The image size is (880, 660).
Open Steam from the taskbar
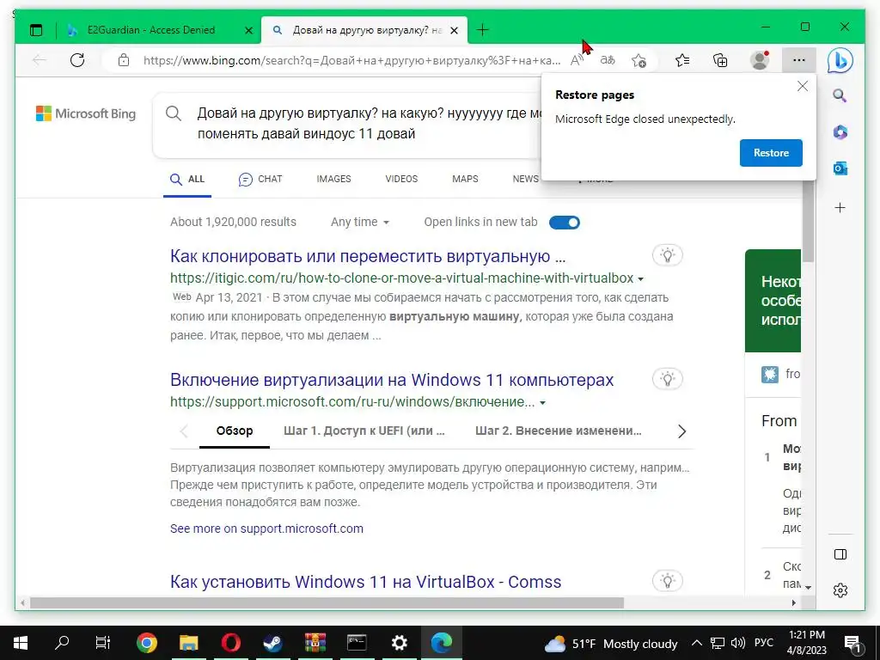point(272,643)
